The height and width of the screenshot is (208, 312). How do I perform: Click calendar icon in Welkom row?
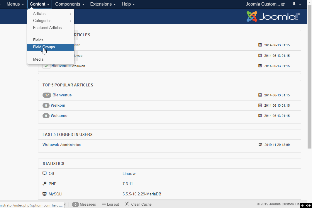click(x=260, y=105)
